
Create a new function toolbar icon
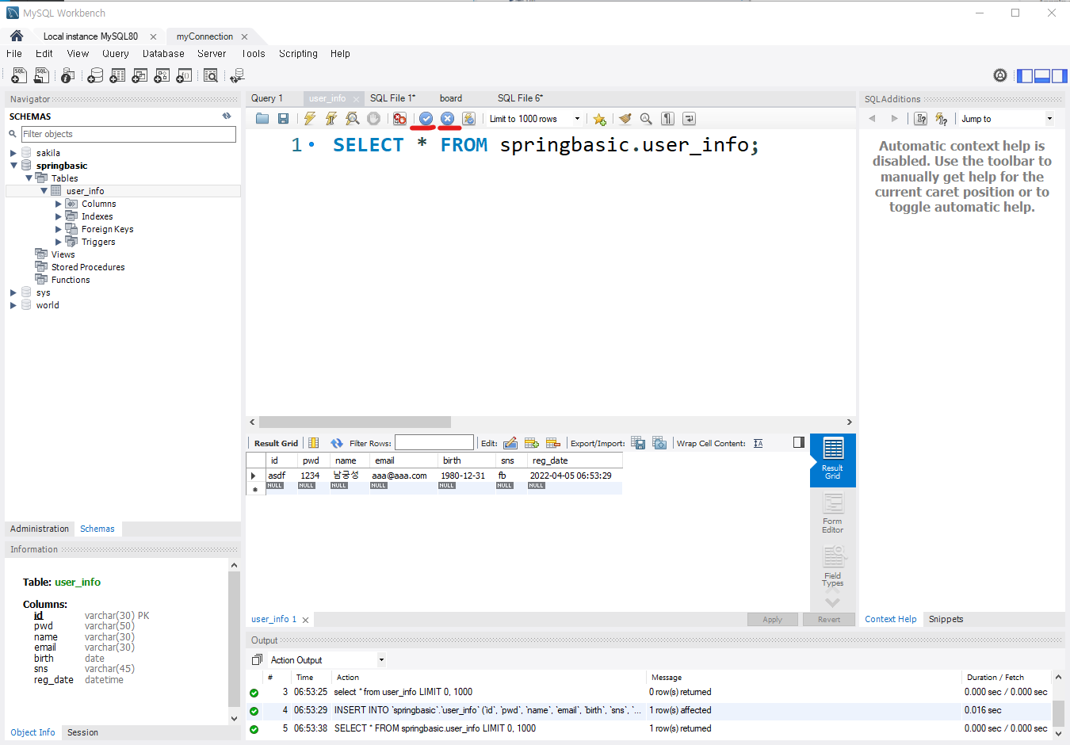tap(184, 75)
